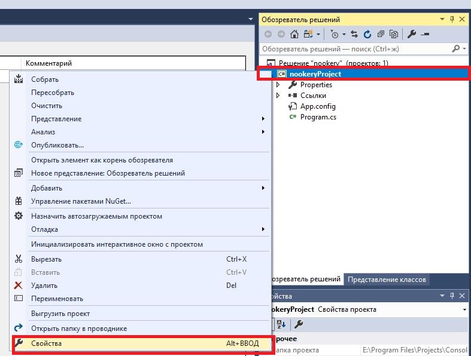
Task: Click the property pages wrench in Properties panel
Action: pos(298,324)
